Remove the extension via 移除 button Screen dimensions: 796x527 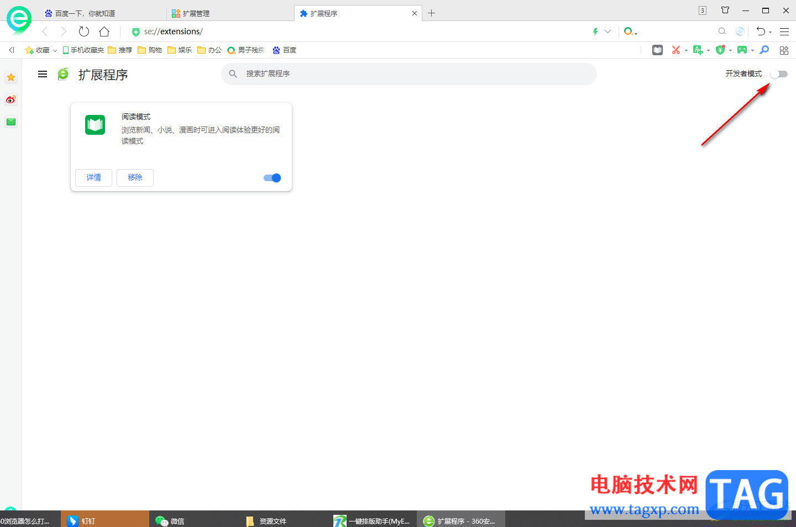(135, 177)
